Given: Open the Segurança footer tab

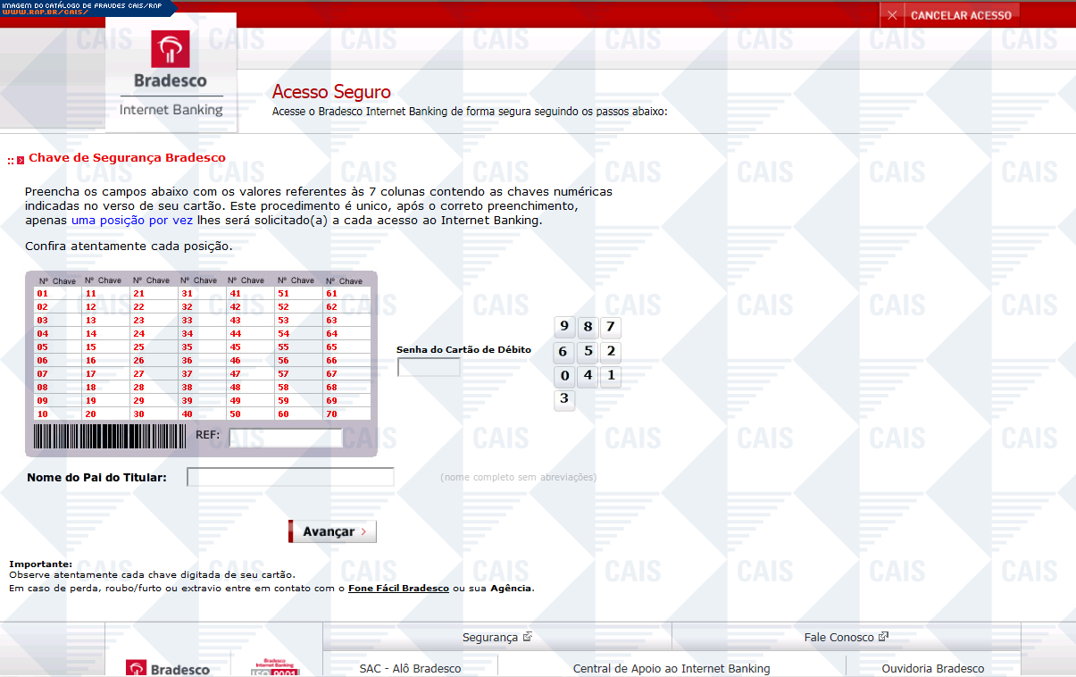Looking at the screenshot, I should point(496,637).
